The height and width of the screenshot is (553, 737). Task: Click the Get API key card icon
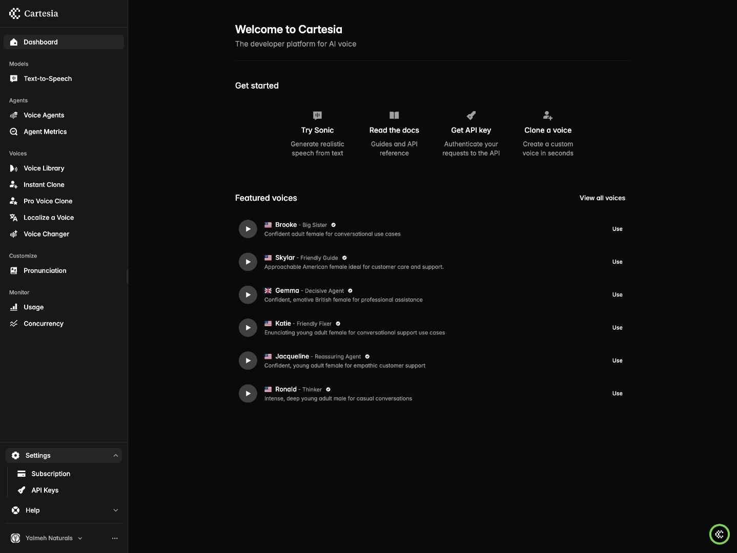click(471, 115)
